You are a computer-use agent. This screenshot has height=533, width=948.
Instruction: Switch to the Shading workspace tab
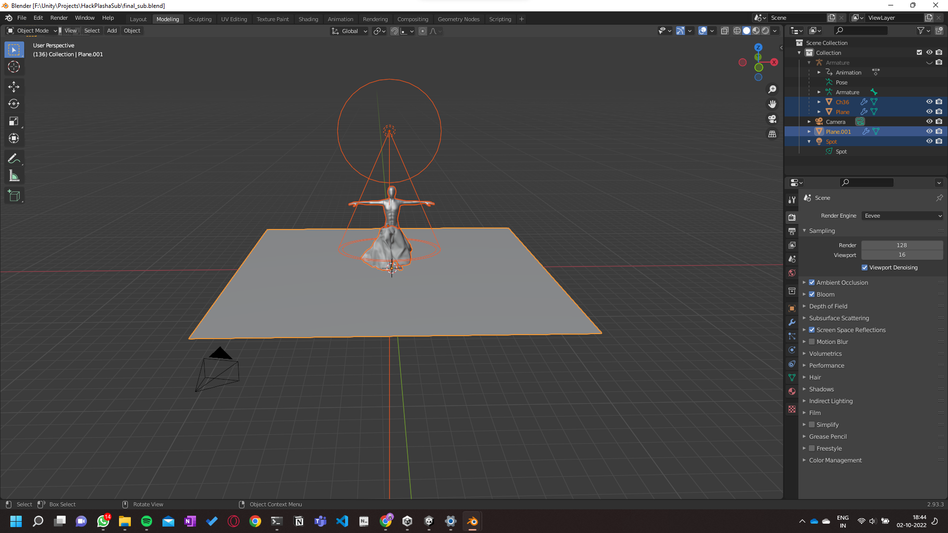[308, 19]
